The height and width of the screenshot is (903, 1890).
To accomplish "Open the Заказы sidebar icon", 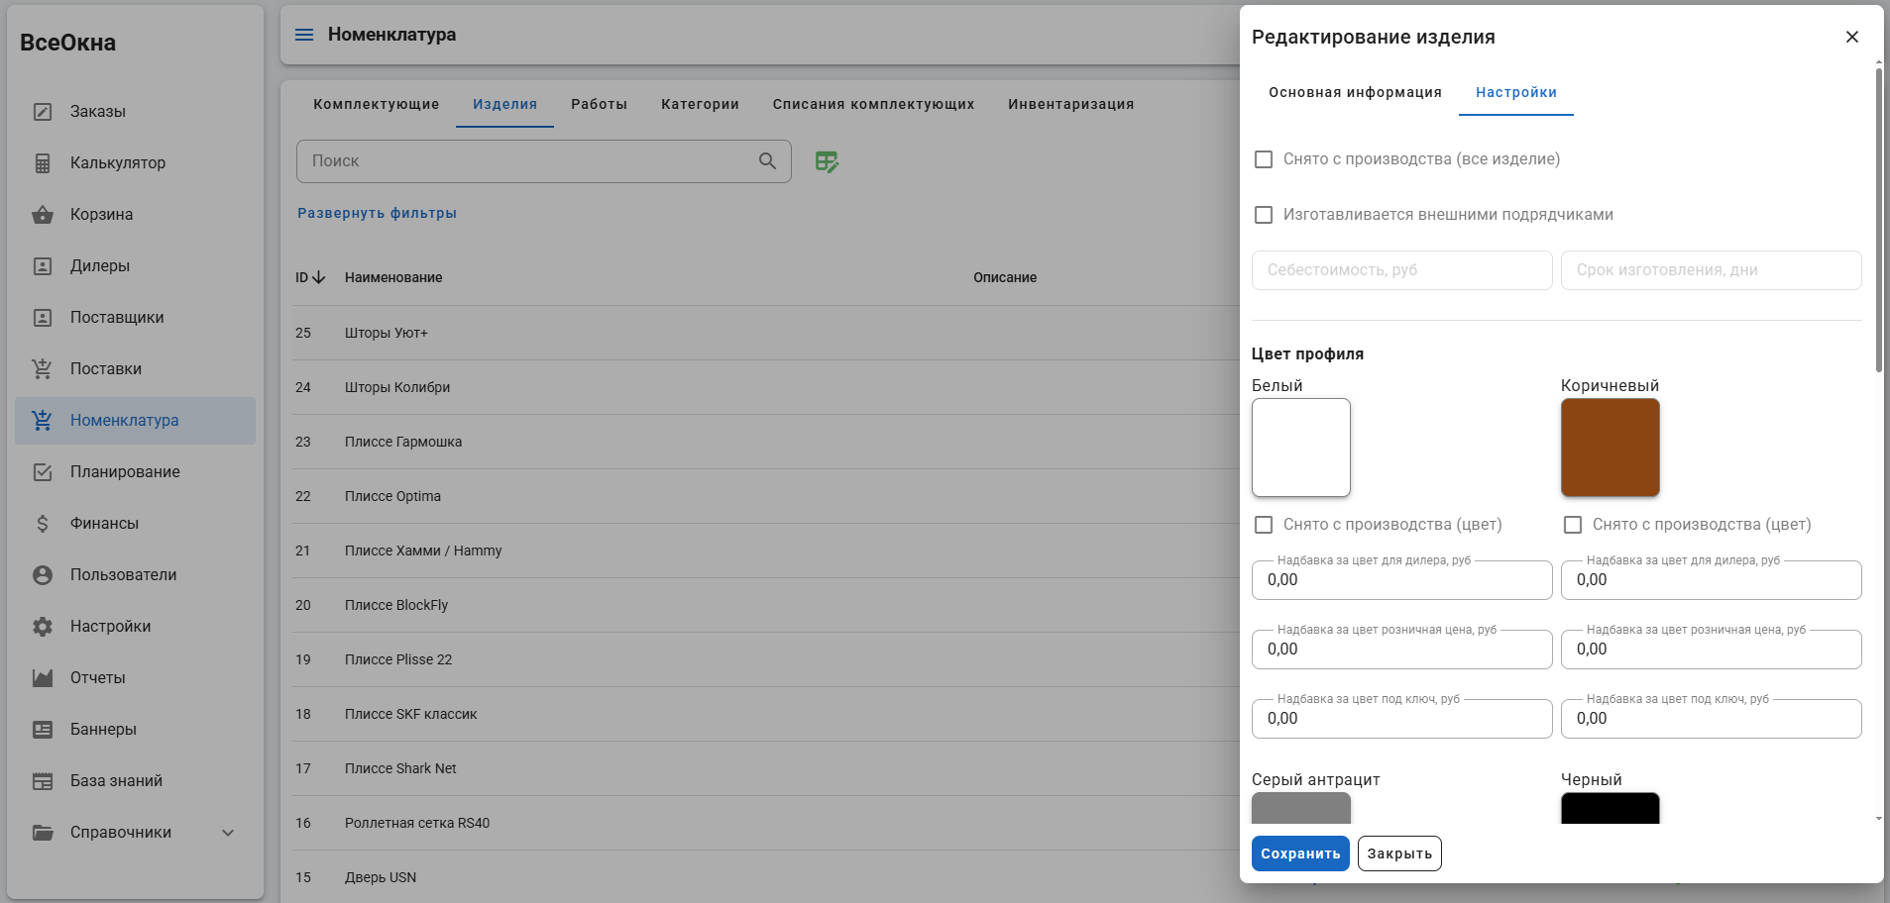I will 43,112.
